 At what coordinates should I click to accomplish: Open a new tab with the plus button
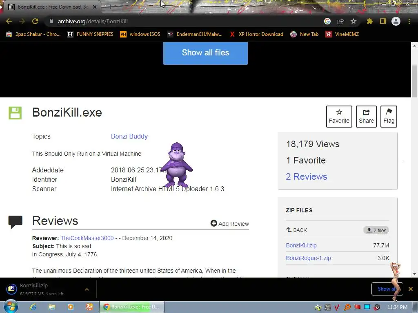(x=110, y=7)
